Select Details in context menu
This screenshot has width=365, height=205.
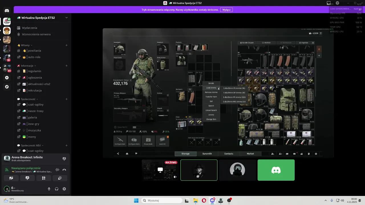point(211,83)
